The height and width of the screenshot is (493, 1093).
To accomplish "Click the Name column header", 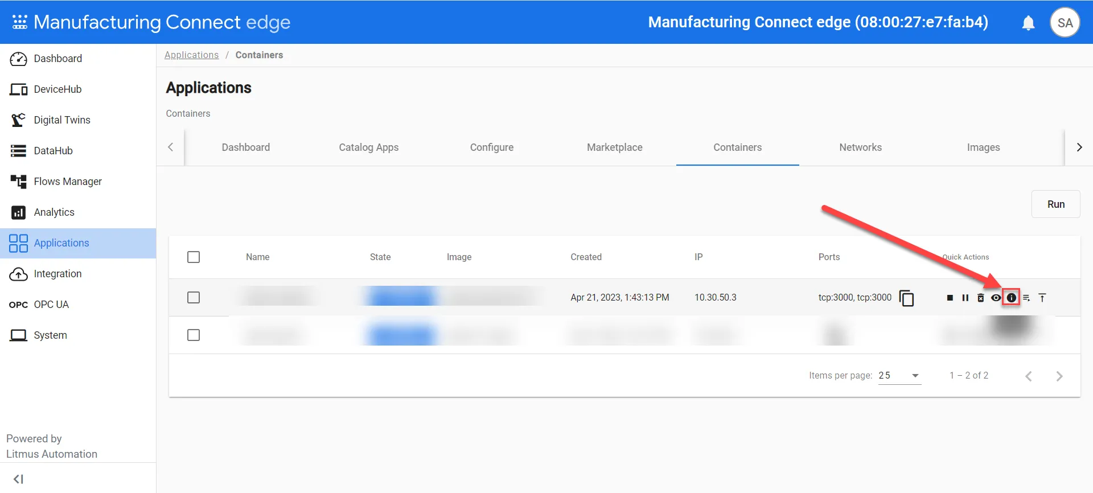I will point(258,257).
